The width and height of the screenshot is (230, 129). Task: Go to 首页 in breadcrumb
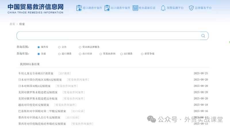click(x=12, y=24)
